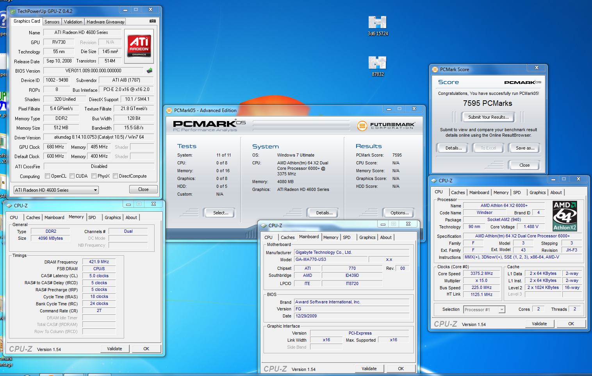This screenshot has width=592, height=376.
Task: Click the GPU-Z camera screenshot icon
Action: point(153,21)
